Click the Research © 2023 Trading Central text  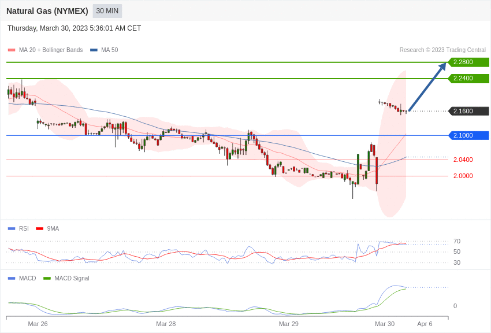(x=442, y=50)
